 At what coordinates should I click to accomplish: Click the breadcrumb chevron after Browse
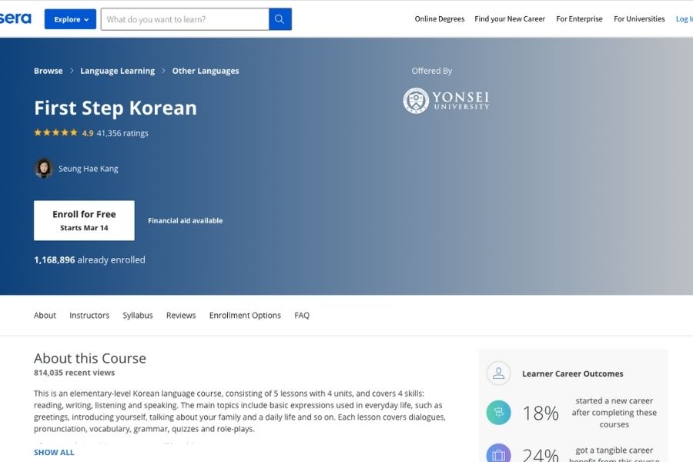pos(72,71)
